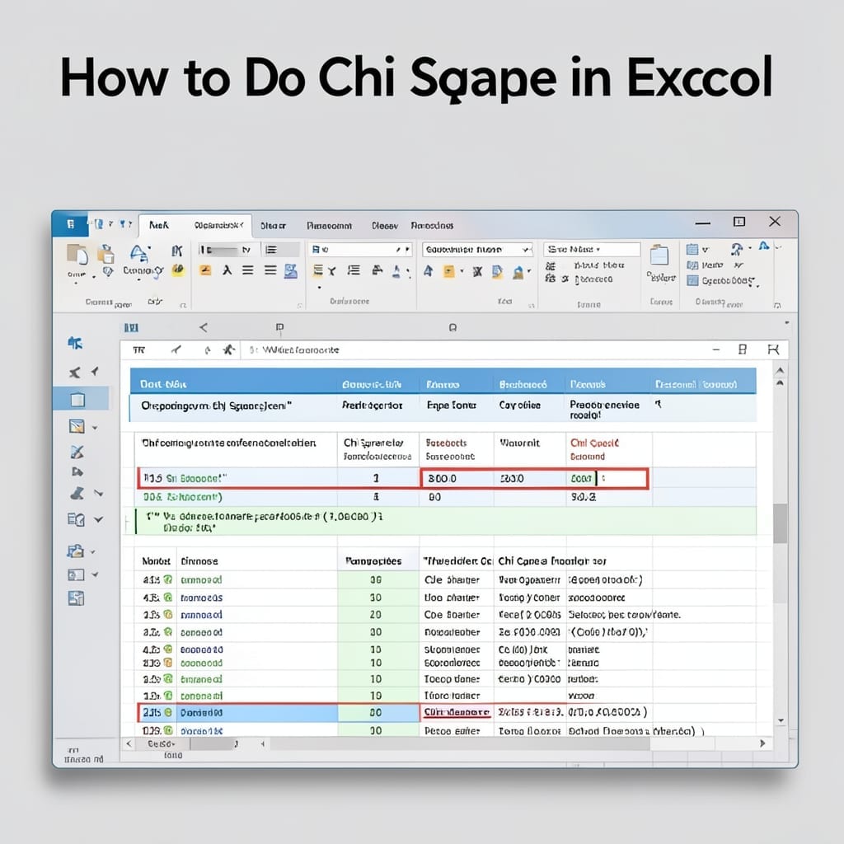Expand chevron next to stamp sidebar icon
This screenshot has width=844, height=844.
99,493
